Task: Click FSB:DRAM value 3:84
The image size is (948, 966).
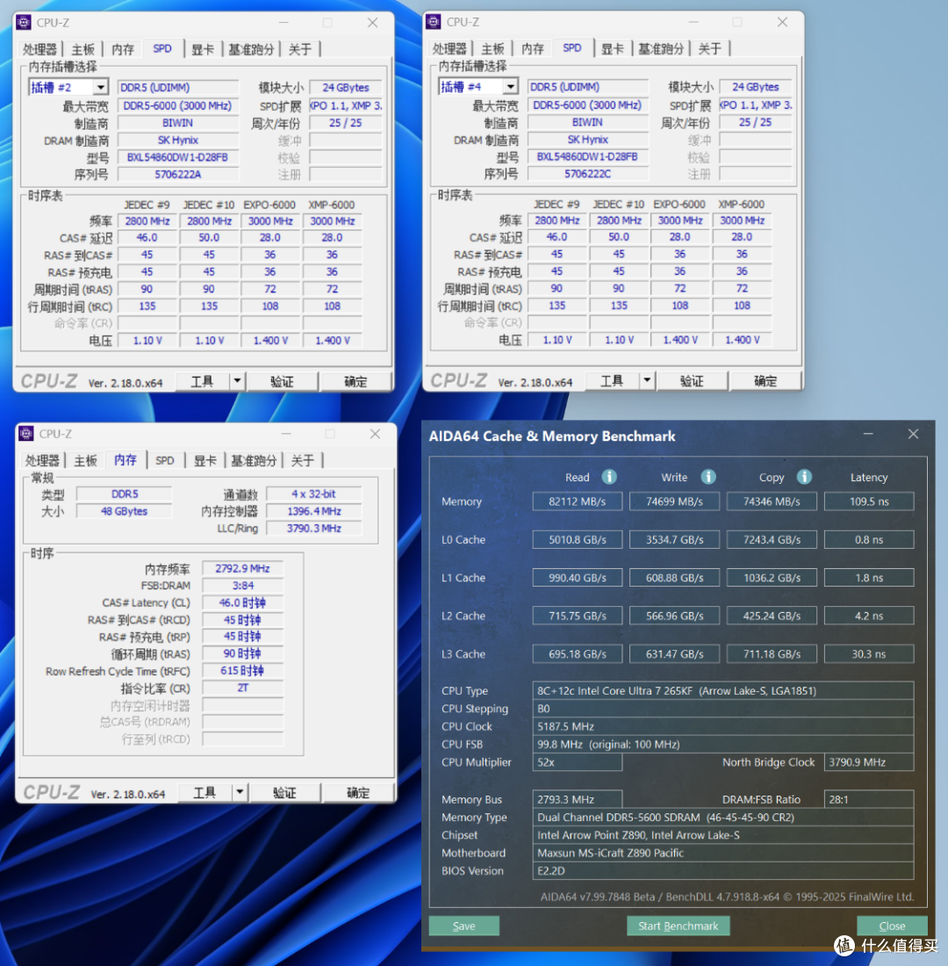Action: click(x=242, y=586)
